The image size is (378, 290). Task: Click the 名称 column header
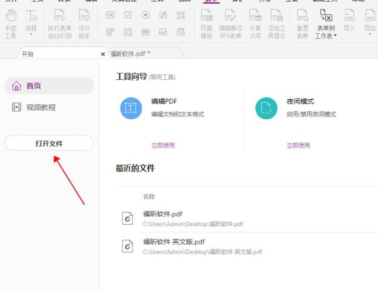click(x=149, y=197)
